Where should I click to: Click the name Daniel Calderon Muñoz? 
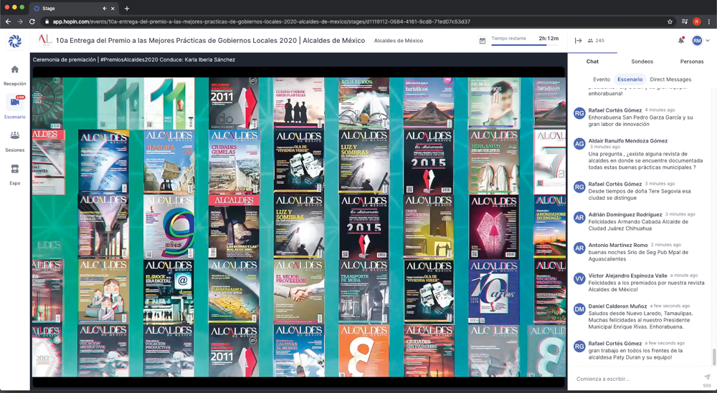[x=617, y=306]
